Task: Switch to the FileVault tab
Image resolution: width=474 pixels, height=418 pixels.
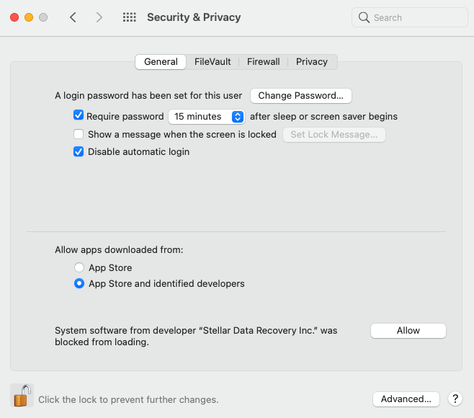Action: coord(213,62)
